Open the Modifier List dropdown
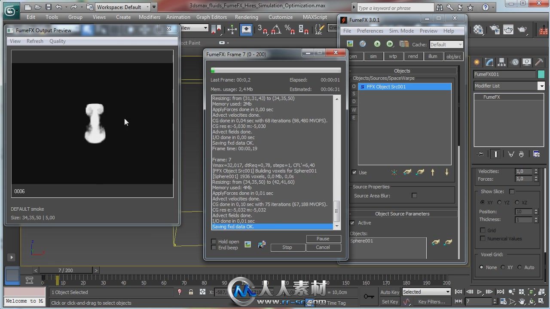This screenshot has width=550, height=309. pyautogui.click(x=509, y=86)
